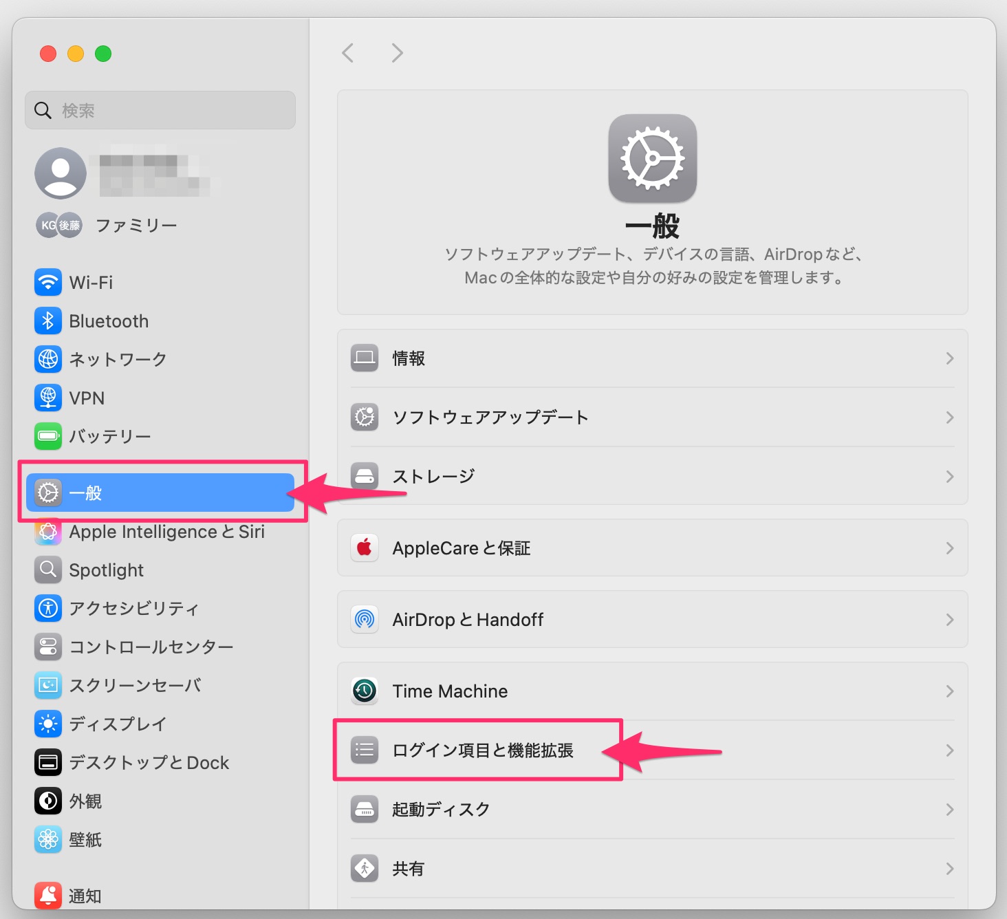Select the コントロールセンター sidebar label

click(151, 647)
